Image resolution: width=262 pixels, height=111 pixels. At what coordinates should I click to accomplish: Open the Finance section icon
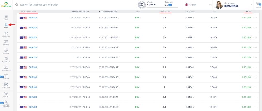(x=6, y=51)
